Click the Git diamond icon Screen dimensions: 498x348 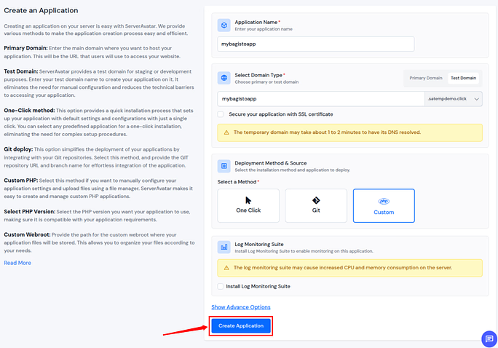point(316,200)
